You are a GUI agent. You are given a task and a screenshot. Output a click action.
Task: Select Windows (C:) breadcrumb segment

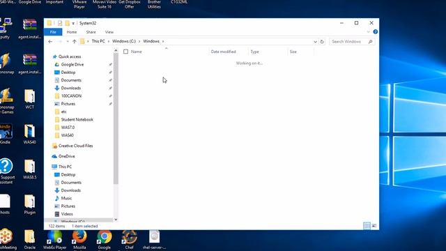[124, 41]
